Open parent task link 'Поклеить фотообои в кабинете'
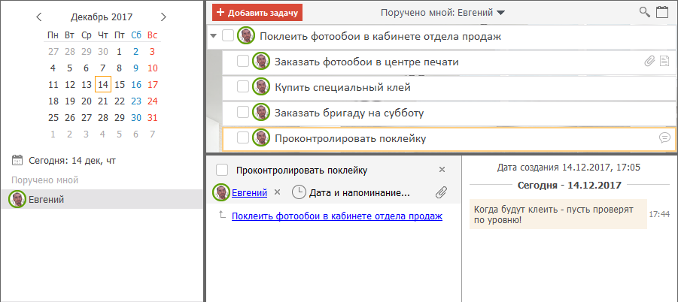 click(337, 216)
